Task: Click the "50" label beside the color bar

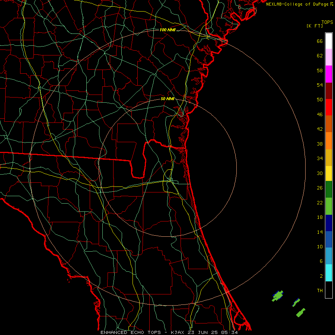Action: 320,100
